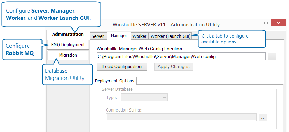The height and width of the screenshot is (132, 289).
Task: Close the Administration Utility window
Action: click(x=278, y=23)
